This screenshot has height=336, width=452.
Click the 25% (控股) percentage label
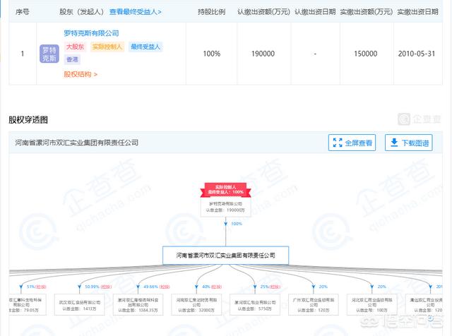(270, 287)
